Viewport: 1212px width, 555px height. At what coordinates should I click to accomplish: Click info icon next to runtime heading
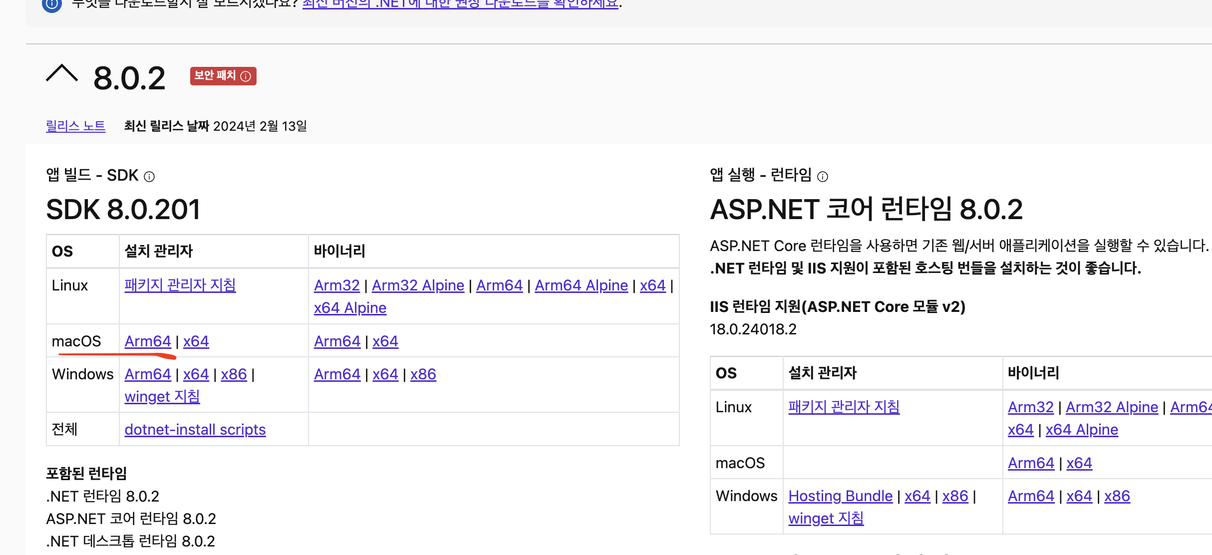pyautogui.click(x=823, y=177)
